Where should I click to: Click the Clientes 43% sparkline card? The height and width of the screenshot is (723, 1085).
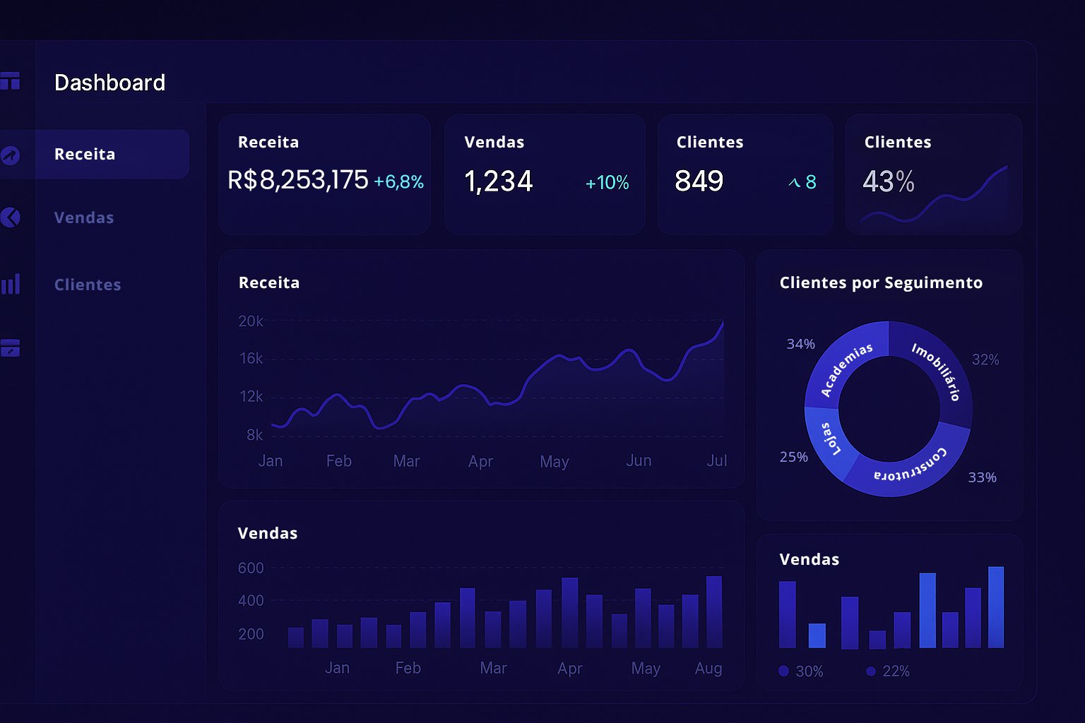(x=933, y=174)
